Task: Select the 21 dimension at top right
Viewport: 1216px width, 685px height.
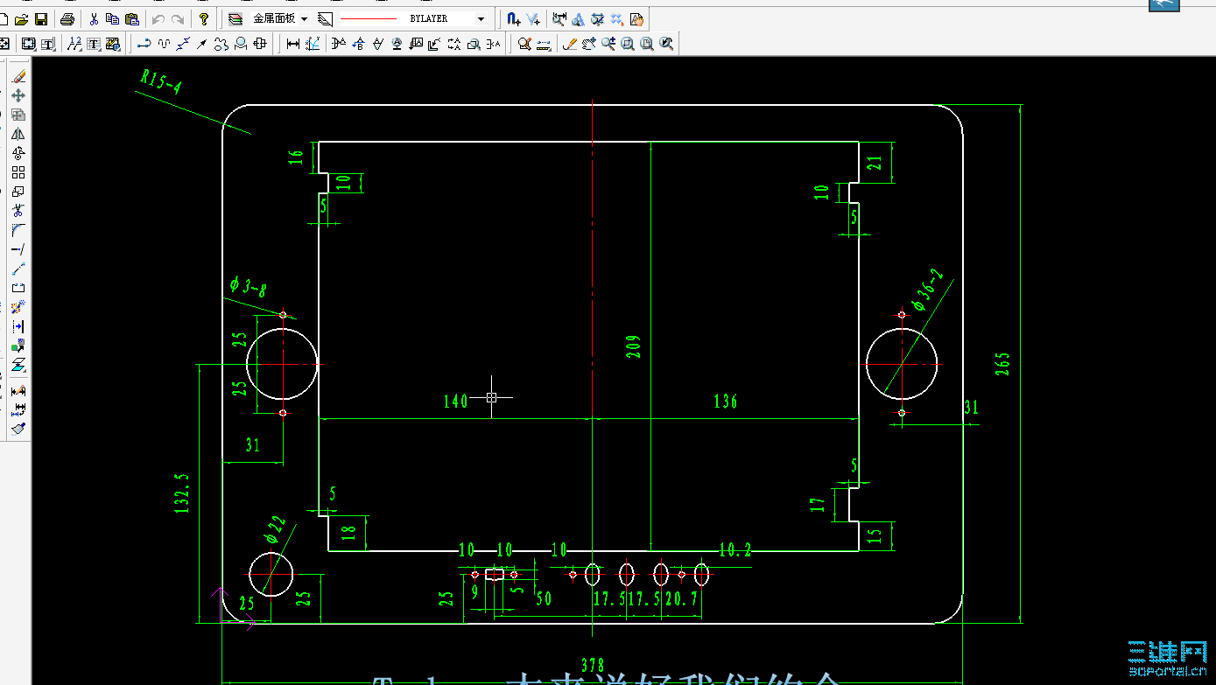Action: tap(874, 162)
